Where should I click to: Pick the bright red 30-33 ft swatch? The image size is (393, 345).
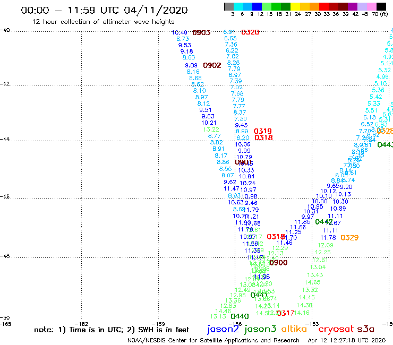point(324,6)
